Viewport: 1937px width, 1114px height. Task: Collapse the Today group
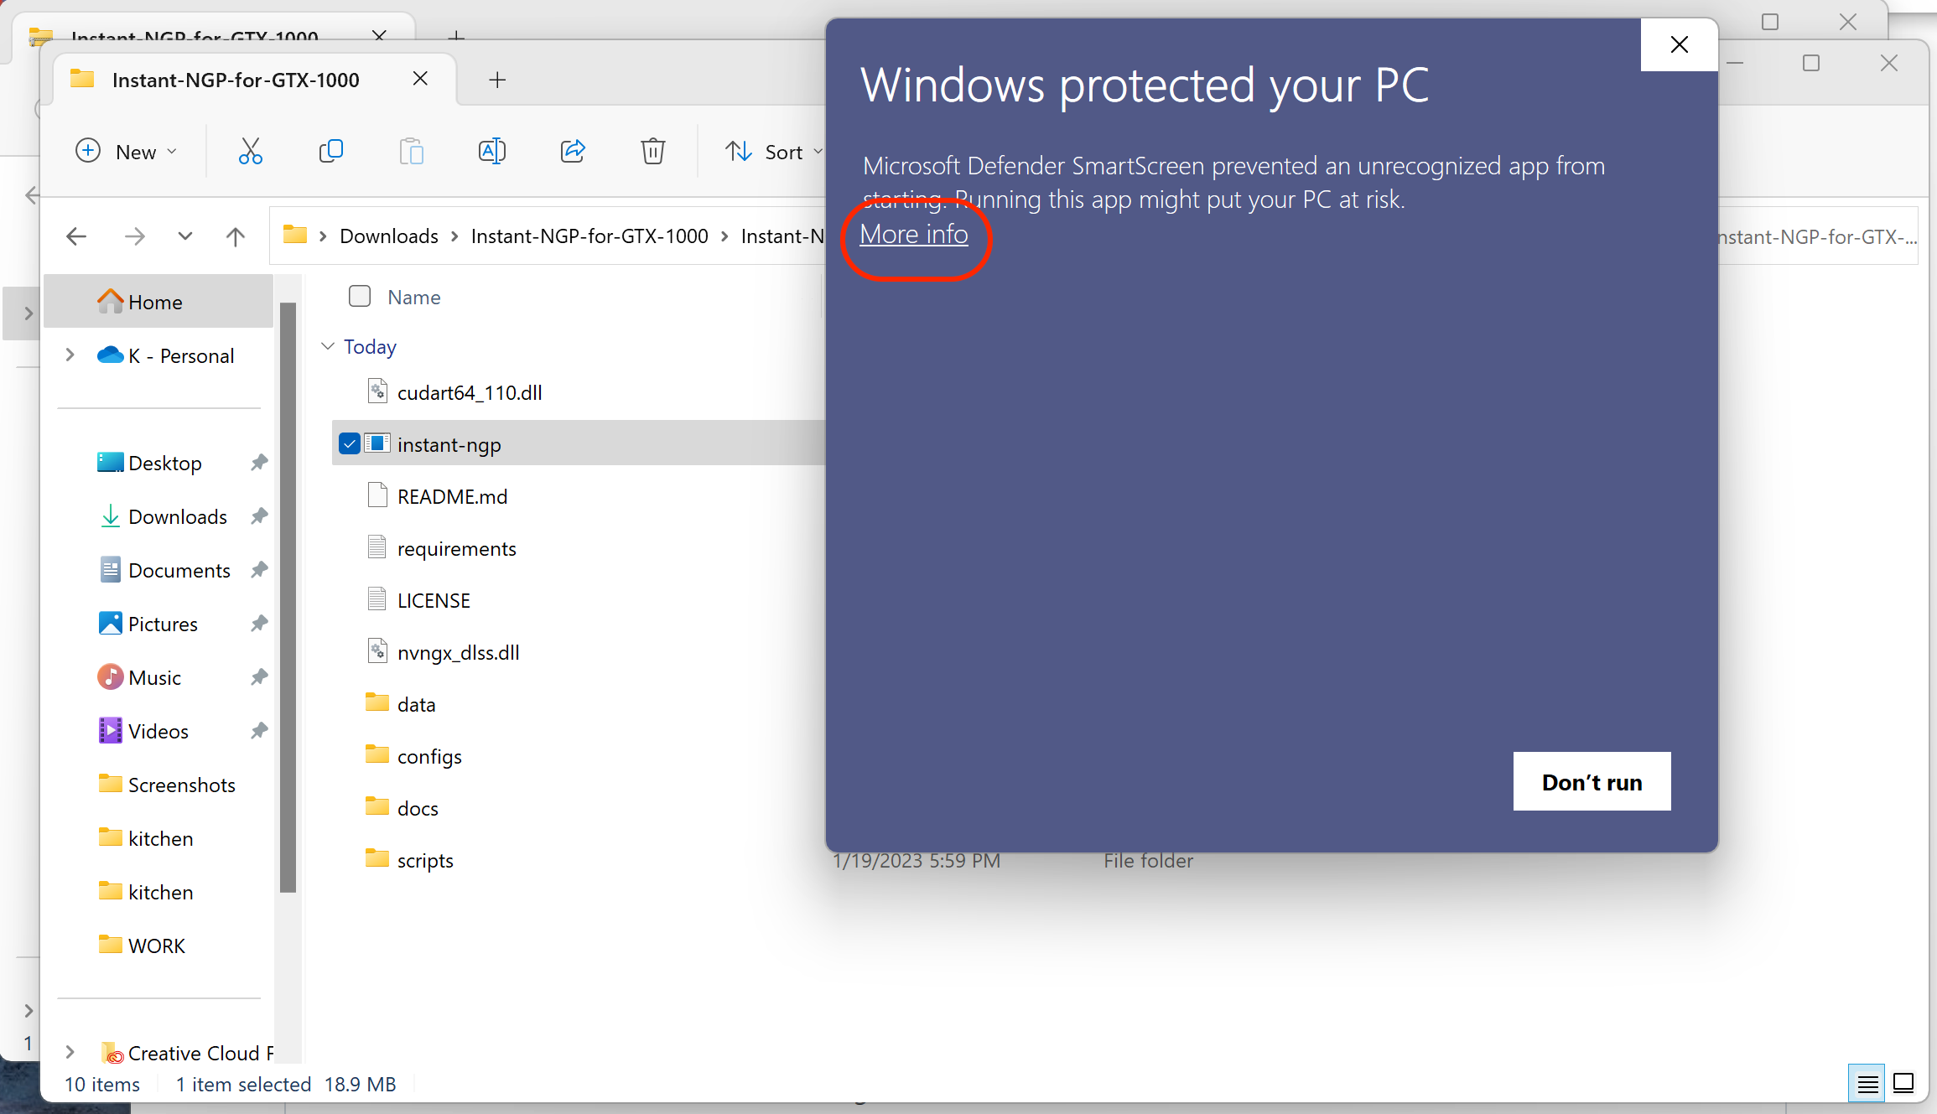click(x=328, y=346)
